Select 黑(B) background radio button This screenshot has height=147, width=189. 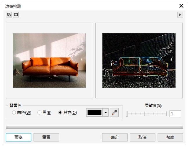click(39, 112)
